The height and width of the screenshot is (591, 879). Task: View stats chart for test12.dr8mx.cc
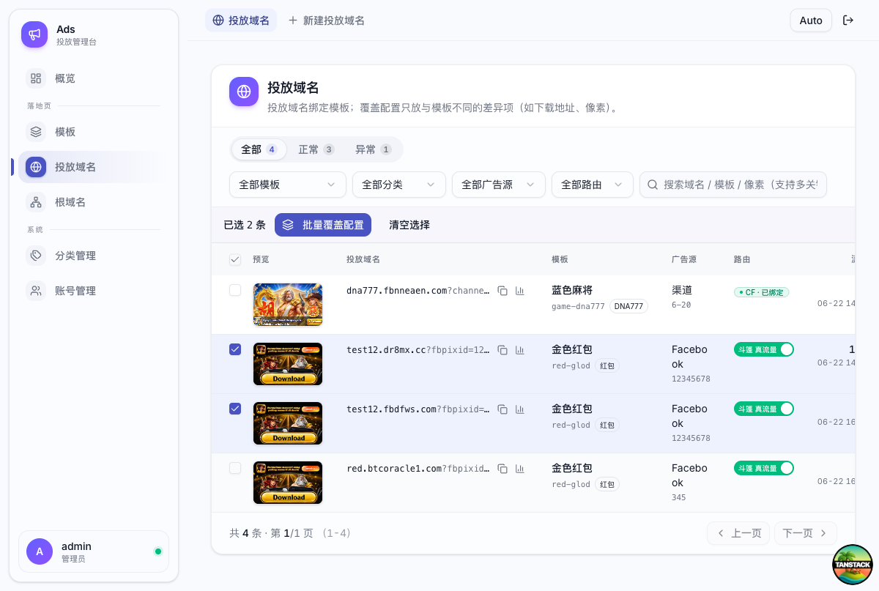pyautogui.click(x=520, y=350)
